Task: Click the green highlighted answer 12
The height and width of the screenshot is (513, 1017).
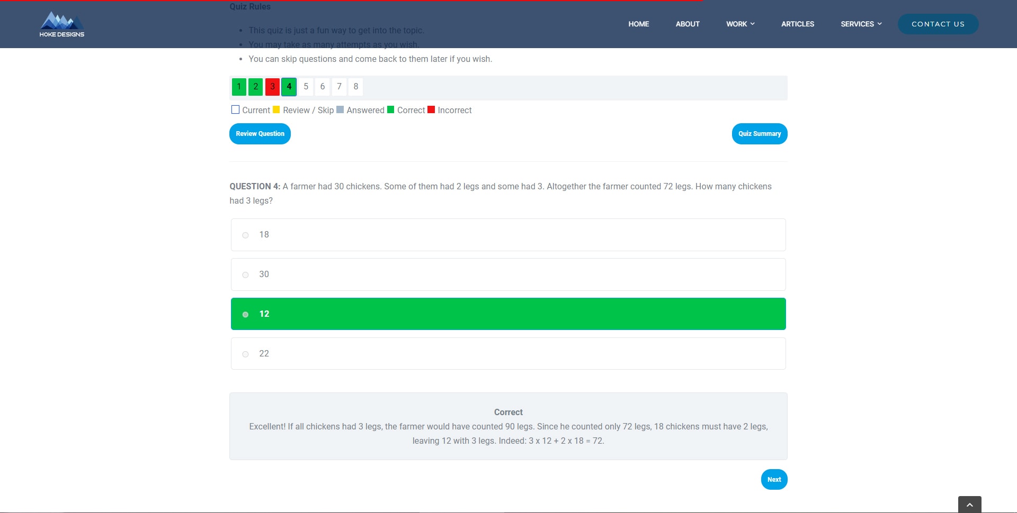Action: coord(507,314)
